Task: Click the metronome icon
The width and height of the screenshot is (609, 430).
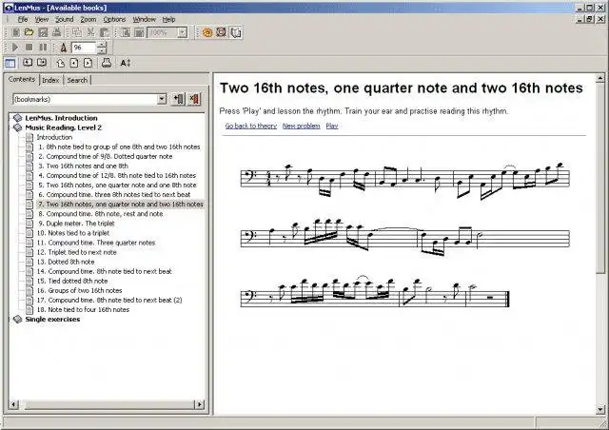Action: point(64,48)
